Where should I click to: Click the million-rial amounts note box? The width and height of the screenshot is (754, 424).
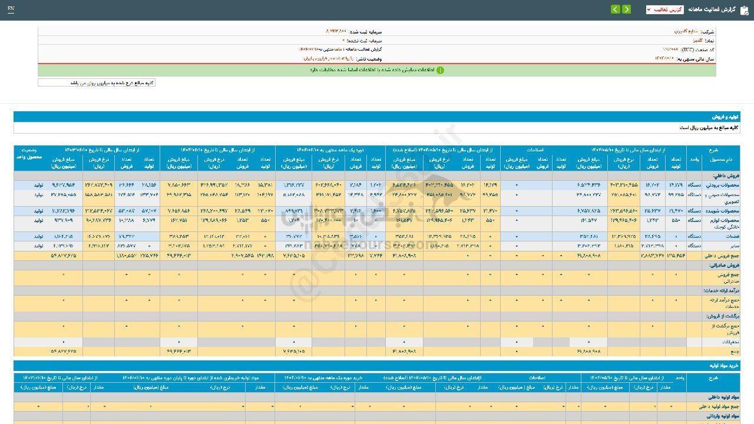[x=97, y=83]
